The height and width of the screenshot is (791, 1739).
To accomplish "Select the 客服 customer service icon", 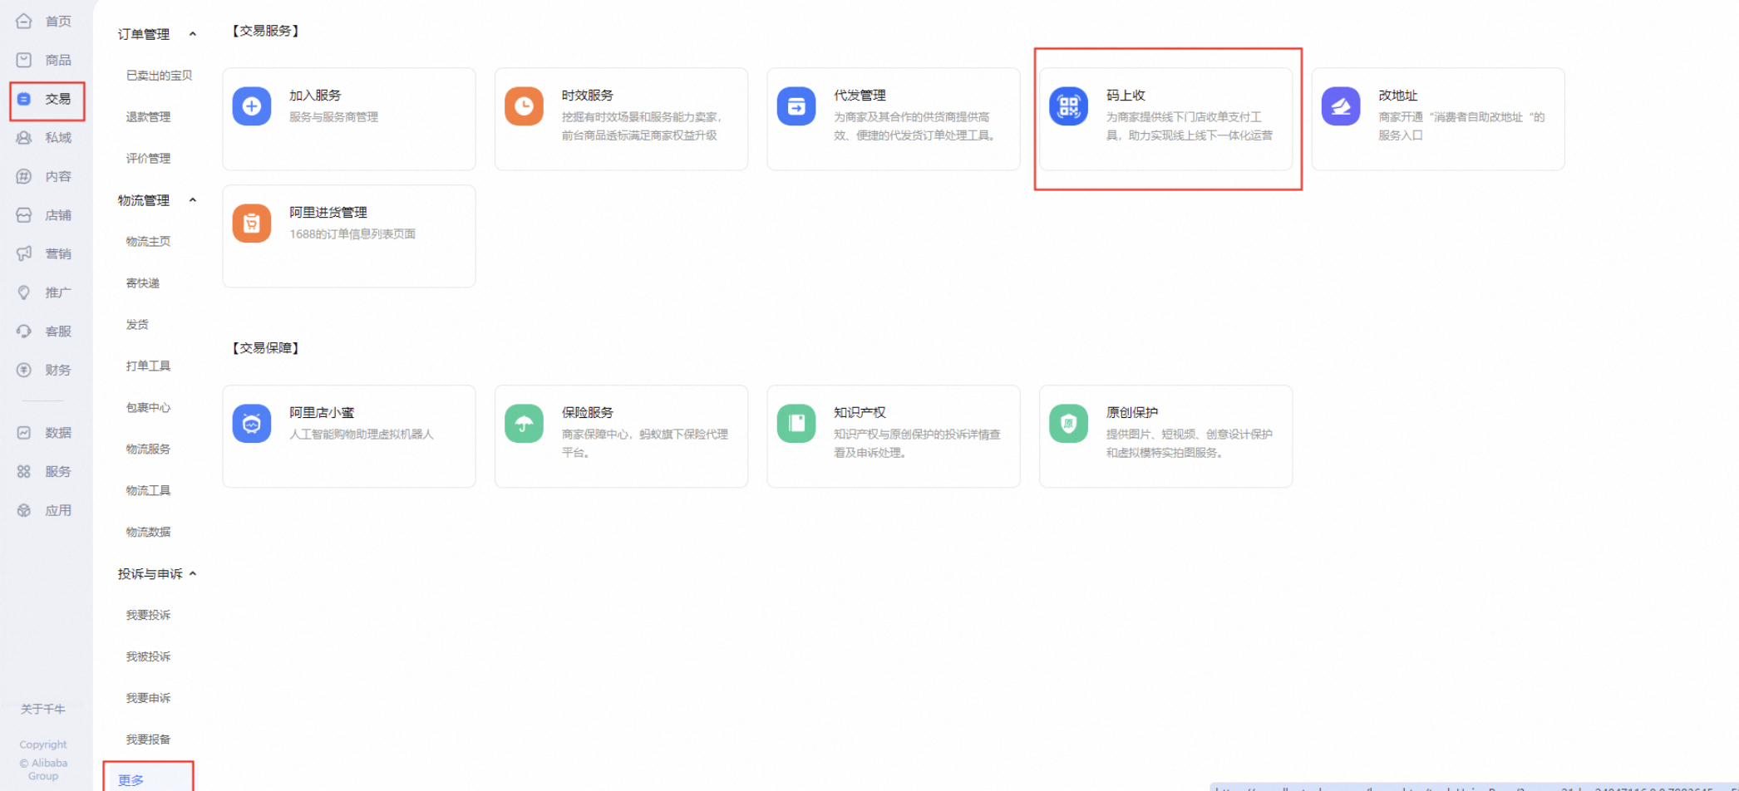I will 23,331.
